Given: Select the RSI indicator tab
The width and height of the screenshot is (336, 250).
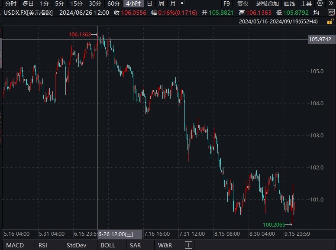Looking at the screenshot, I should tap(43, 245).
